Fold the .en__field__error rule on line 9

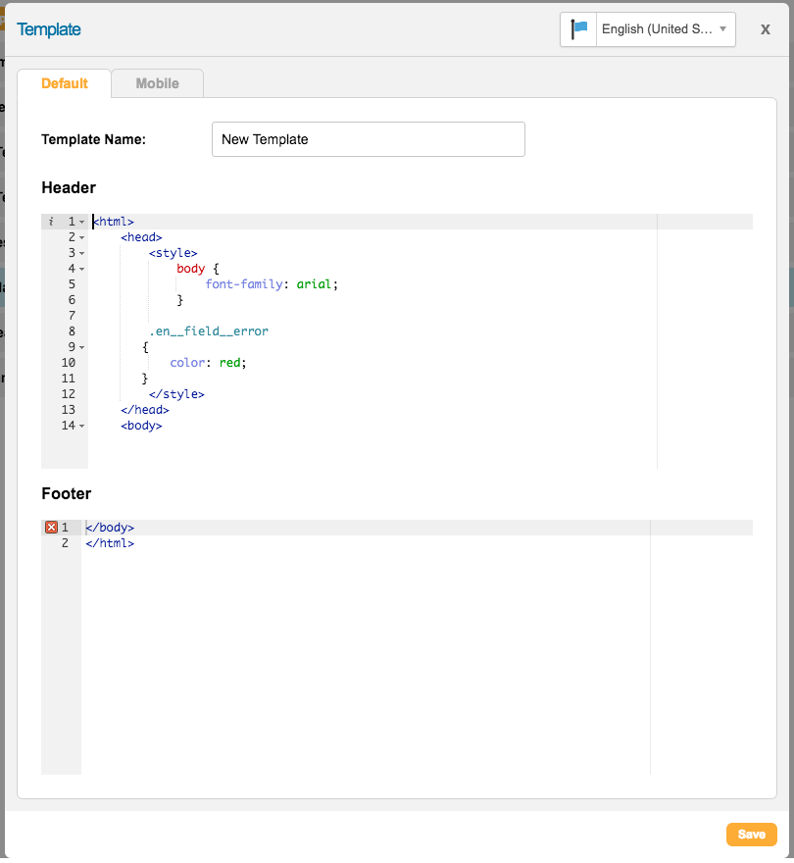pos(80,346)
